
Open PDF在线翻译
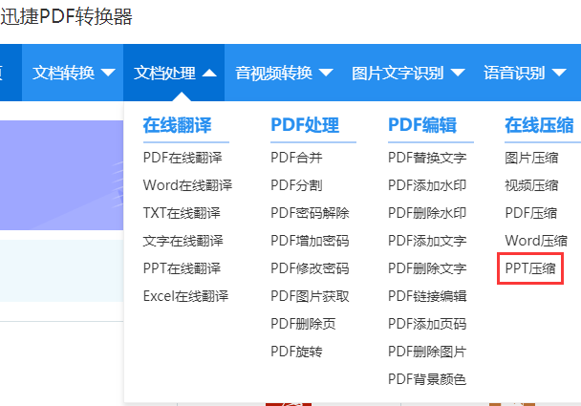pyautogui.click(x=183, y=158)
